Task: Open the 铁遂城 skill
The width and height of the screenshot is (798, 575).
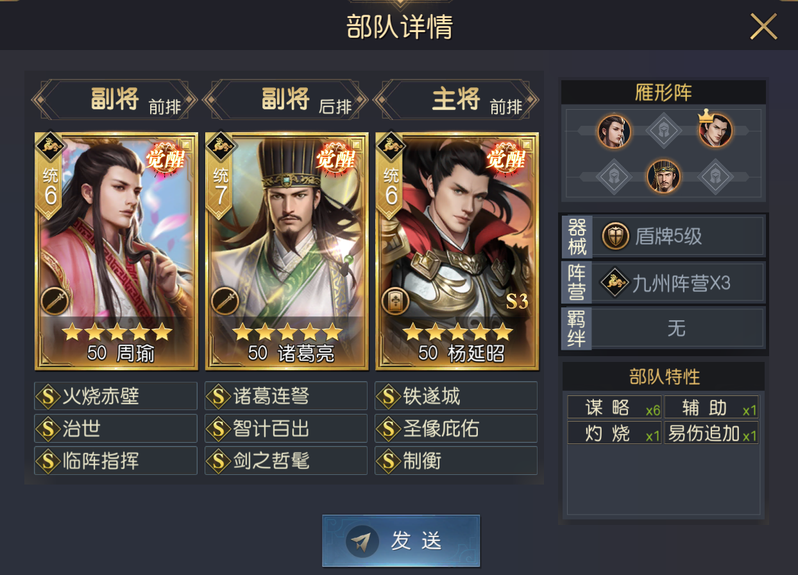Action: click(456, 396)
